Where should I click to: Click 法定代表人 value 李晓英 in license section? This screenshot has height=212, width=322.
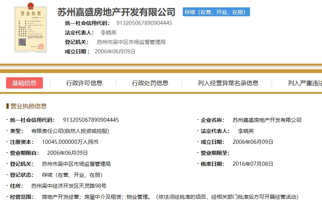[246, 131]
